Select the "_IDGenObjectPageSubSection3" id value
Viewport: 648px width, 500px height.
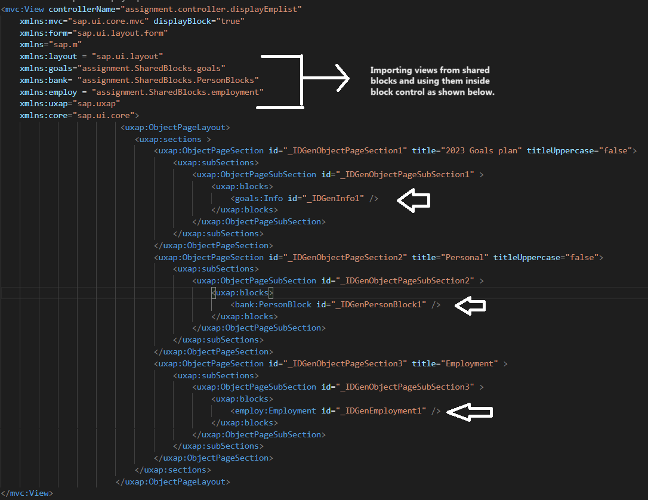(405, 387)
